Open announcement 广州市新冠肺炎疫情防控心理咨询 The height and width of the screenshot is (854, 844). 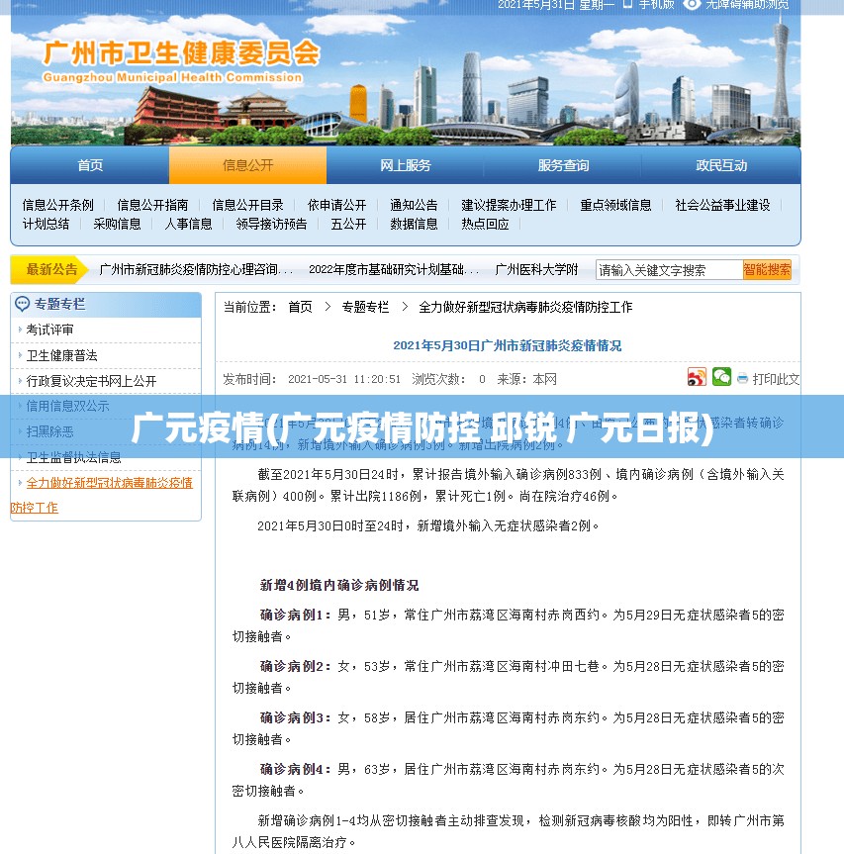click(196, 269)
